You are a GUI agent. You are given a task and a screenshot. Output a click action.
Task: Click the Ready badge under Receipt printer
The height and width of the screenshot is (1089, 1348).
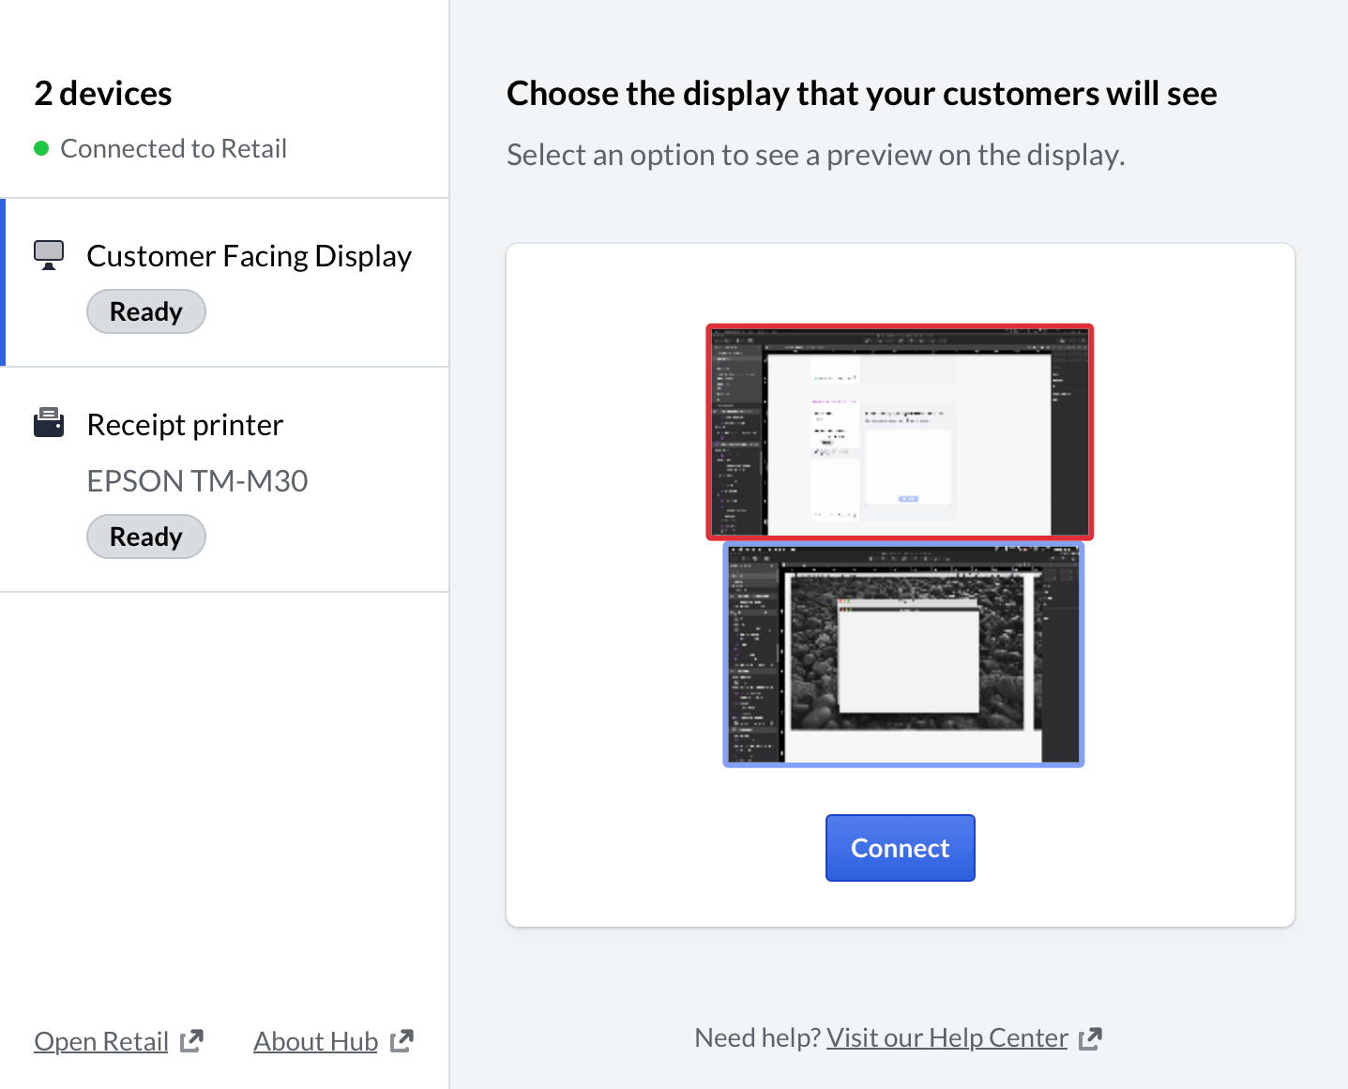click(x=146, y=537)
